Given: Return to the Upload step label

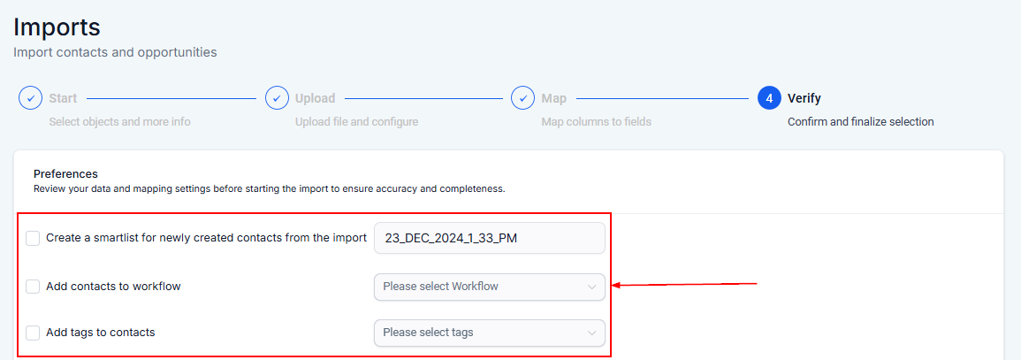Looking at the screenshot, I should point(315,98).
